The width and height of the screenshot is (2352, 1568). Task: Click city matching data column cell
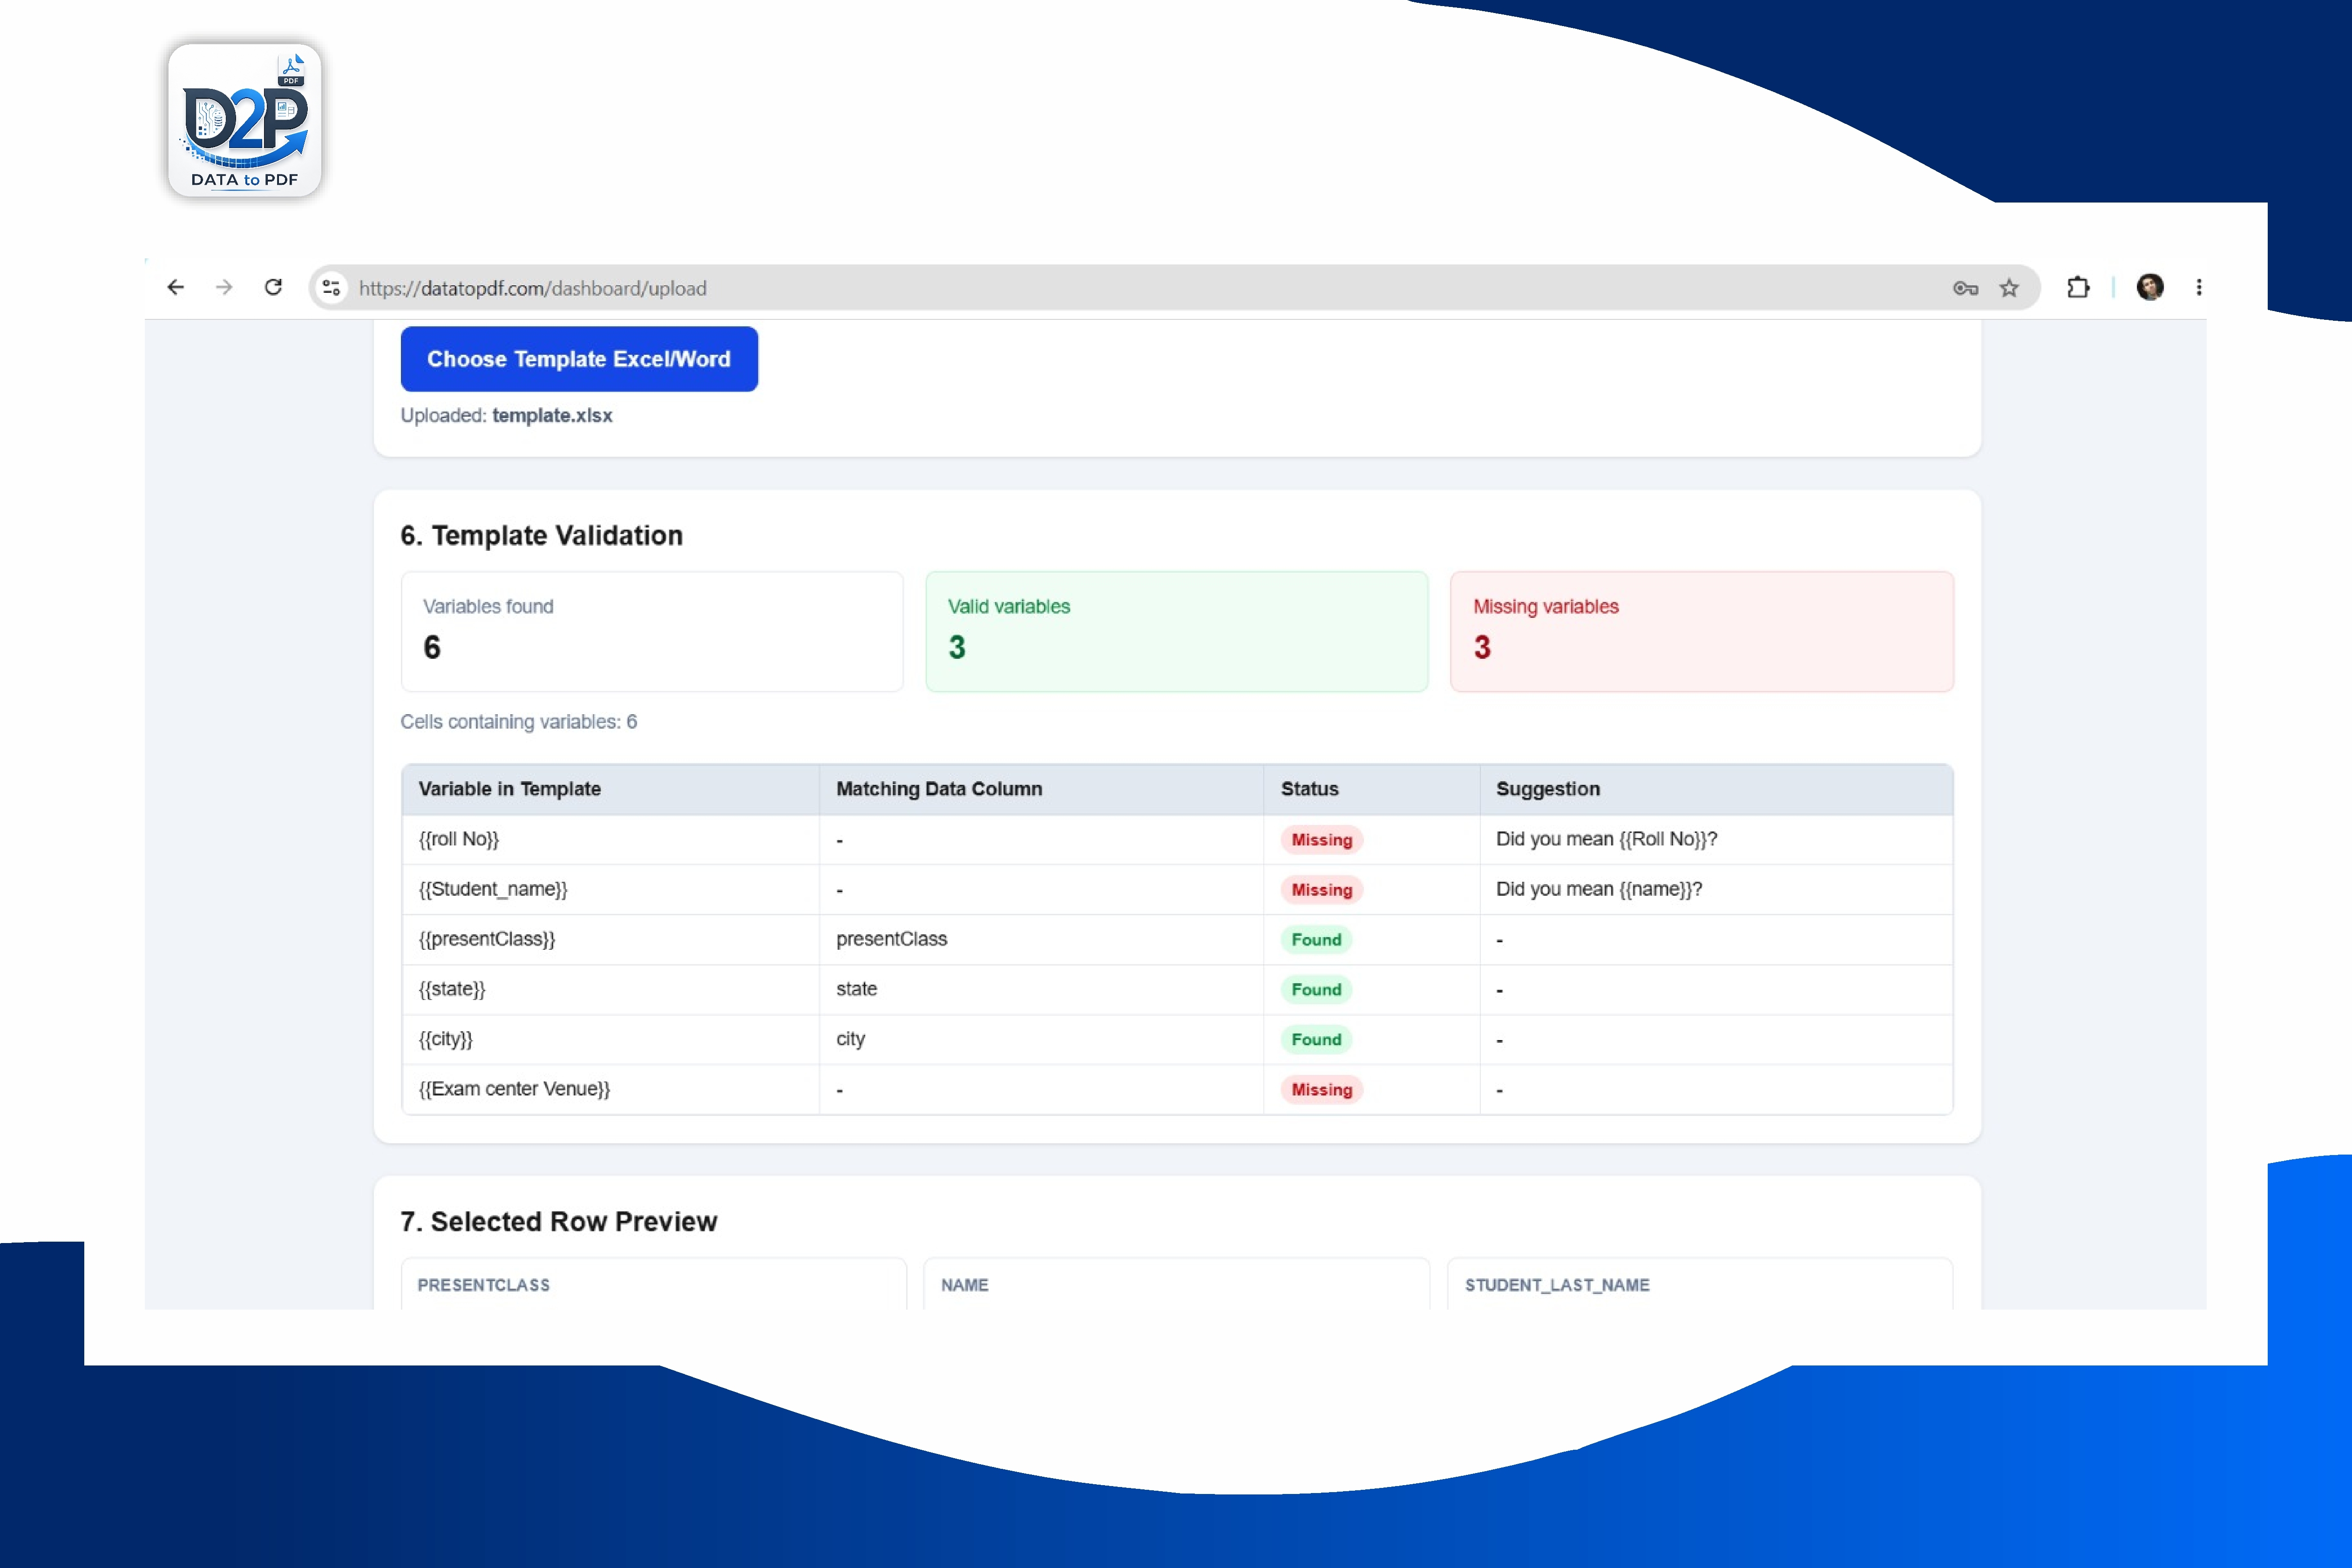pyautogui.click(x=1041, y=1040)
